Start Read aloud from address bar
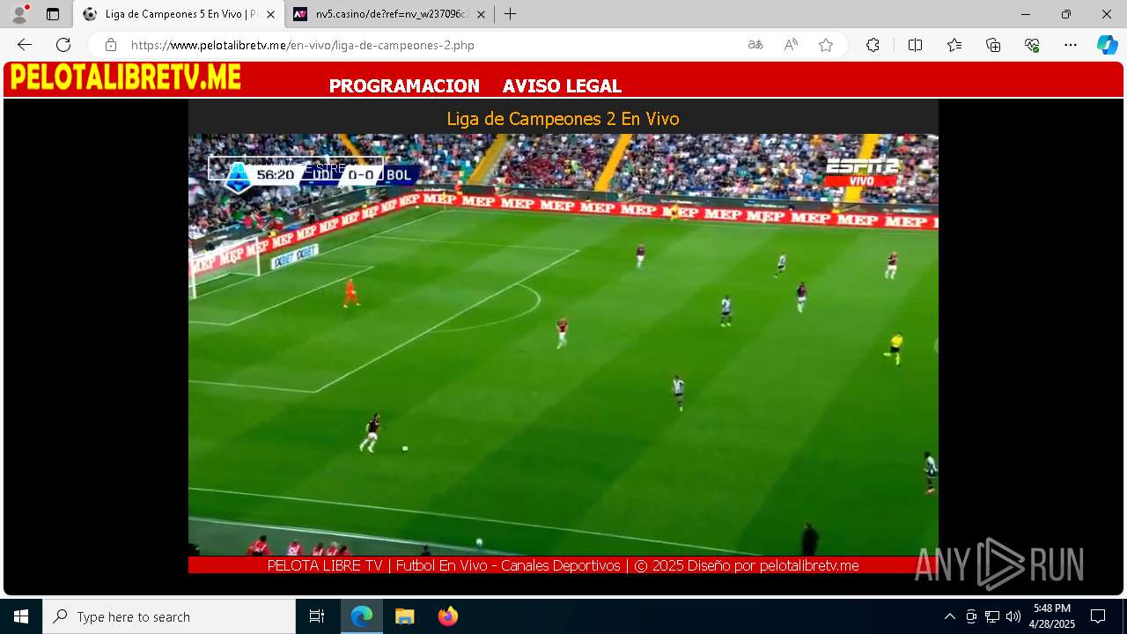The width and height of the screenshot is (1127, 634). (x=791, y=45)
